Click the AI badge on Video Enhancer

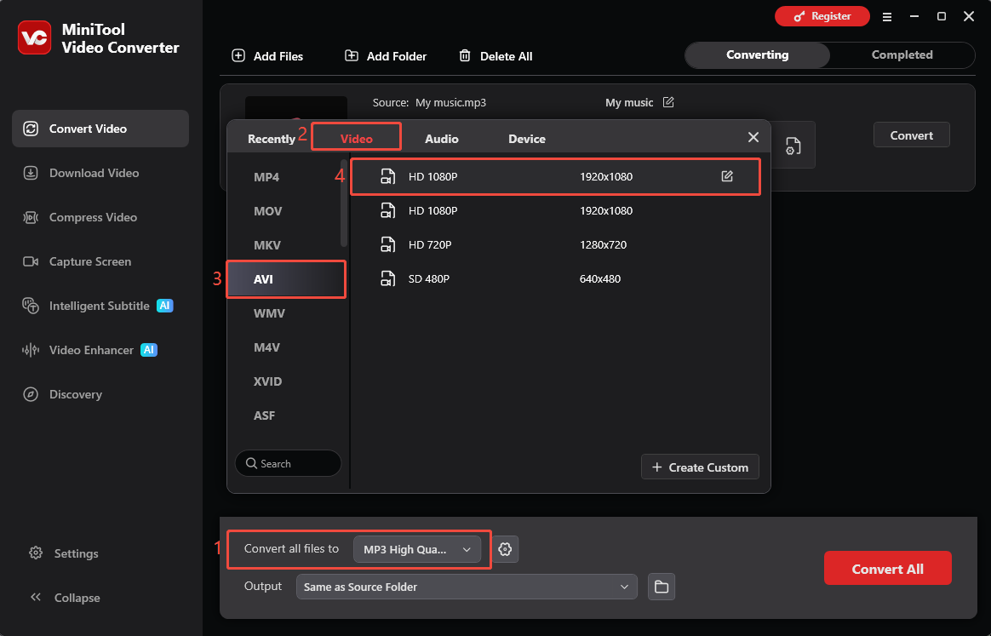click(149, 350)
